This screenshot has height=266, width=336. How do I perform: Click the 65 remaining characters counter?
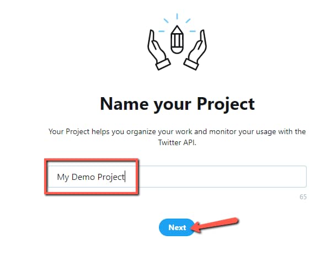point(303,196)
